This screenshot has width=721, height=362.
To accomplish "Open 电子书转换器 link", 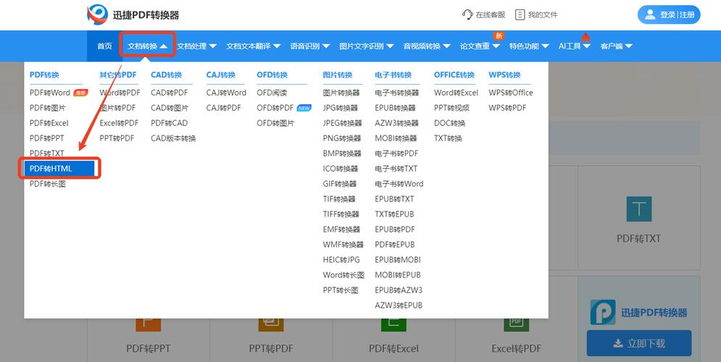I will [397, 93].
